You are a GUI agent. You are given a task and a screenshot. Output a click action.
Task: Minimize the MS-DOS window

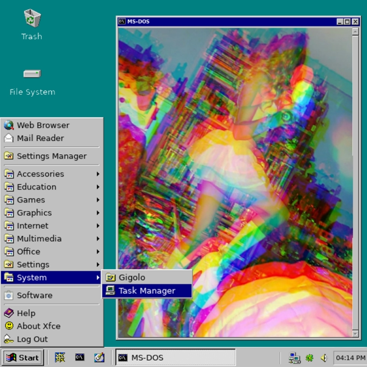tap(339, 22)
